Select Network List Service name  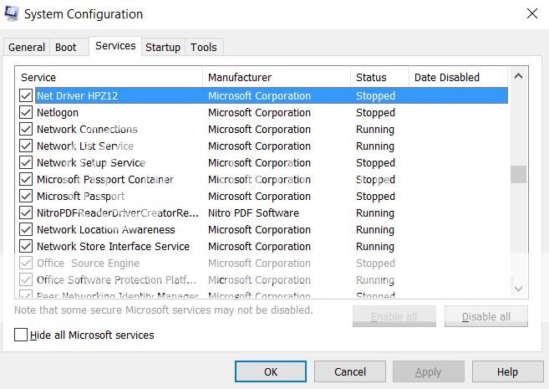pos(85,146)
